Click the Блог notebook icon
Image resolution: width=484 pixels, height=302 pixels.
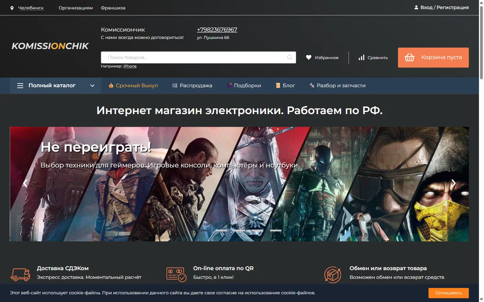(x=278, y=86)
